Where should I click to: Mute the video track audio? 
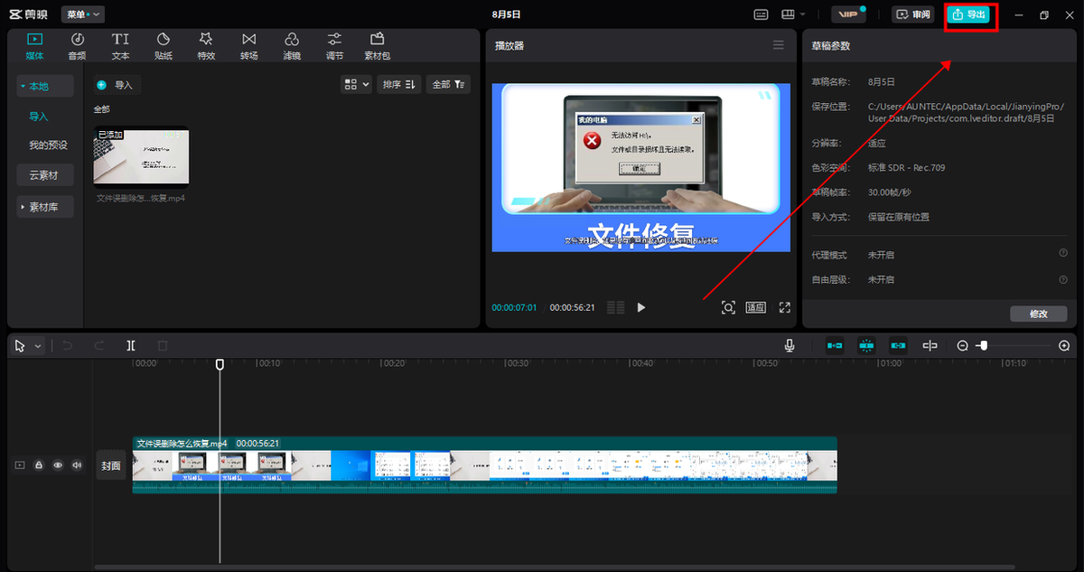(x=77, y=465)
